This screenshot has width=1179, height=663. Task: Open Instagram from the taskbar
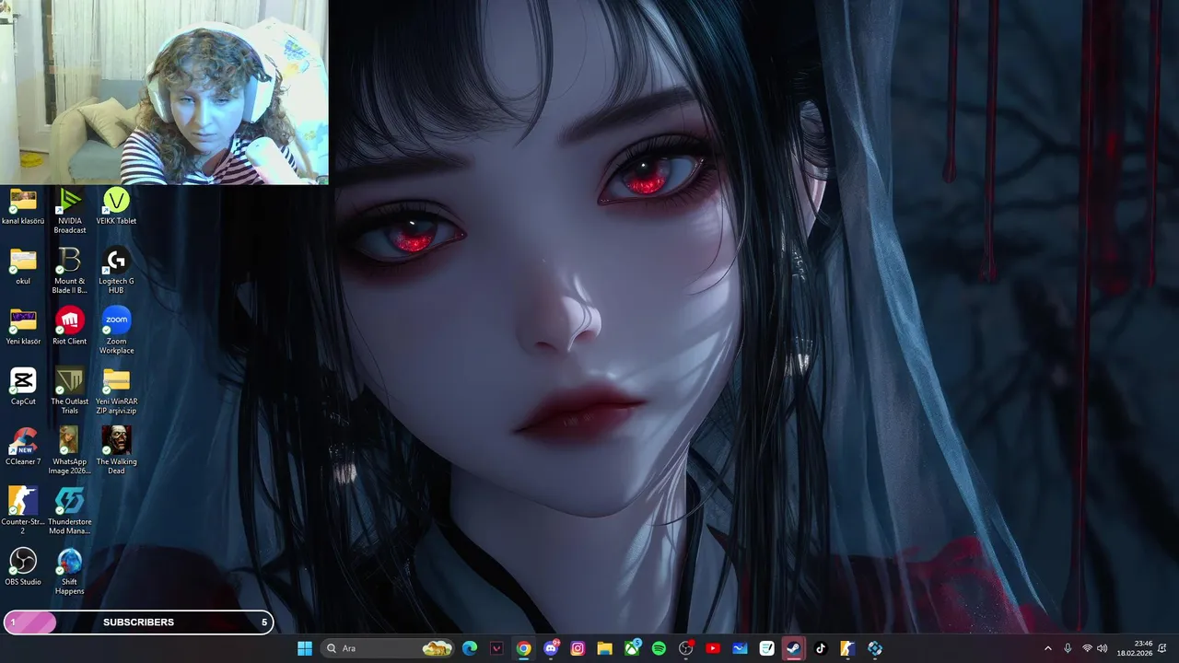pos(578,648)
